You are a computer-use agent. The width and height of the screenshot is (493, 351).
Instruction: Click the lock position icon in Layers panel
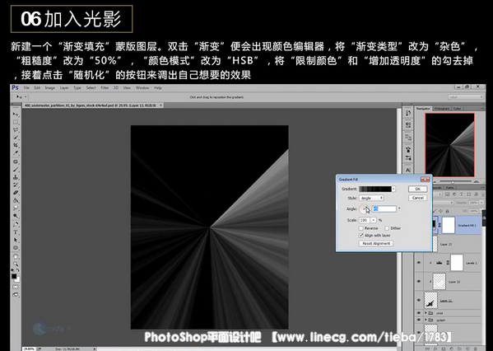click(441, 211)
